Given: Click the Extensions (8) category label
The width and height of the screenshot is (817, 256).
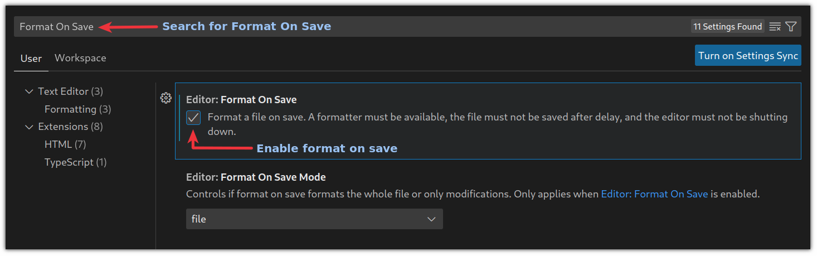Looking at the screenshot, I should 70,127.
